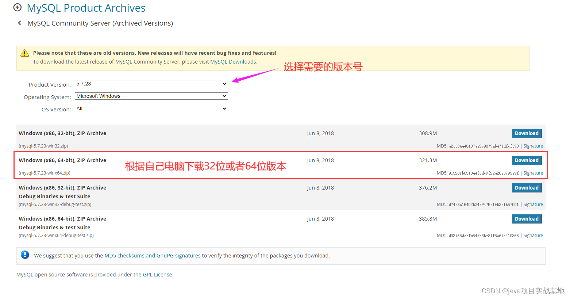Click the MySQL Product Archives heading

pos(86,8)
